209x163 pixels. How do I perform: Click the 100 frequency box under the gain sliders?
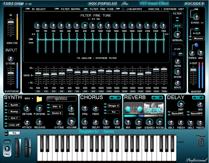pyautogui.click(x=38, y=91)
